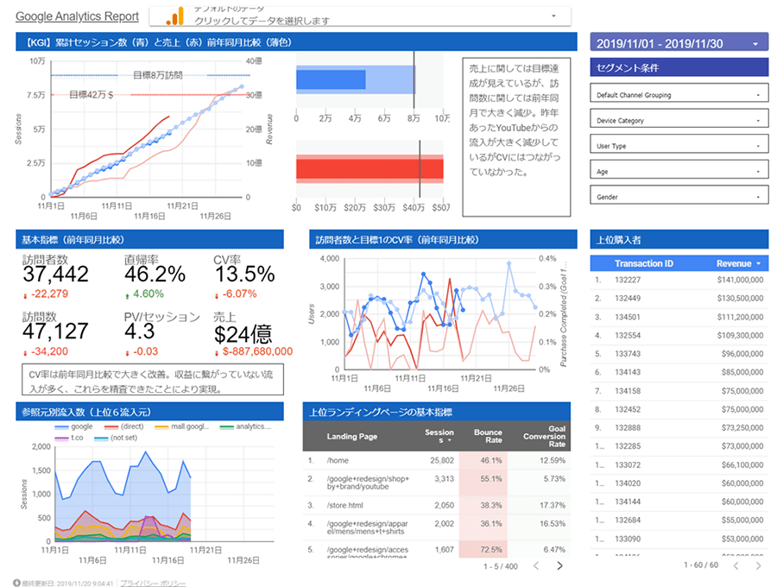The image size is (777, 587).
Task: Click the Transaction ID column header
Action: click(x=644, y=263)
